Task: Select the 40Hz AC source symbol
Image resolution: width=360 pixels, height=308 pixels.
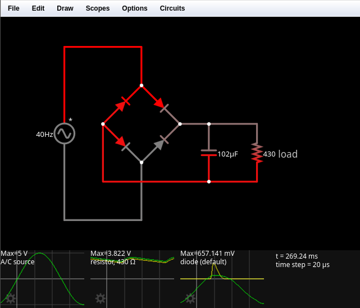Action: (x=65, y=134)
